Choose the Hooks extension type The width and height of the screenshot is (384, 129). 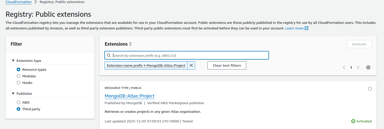[18, 83]
